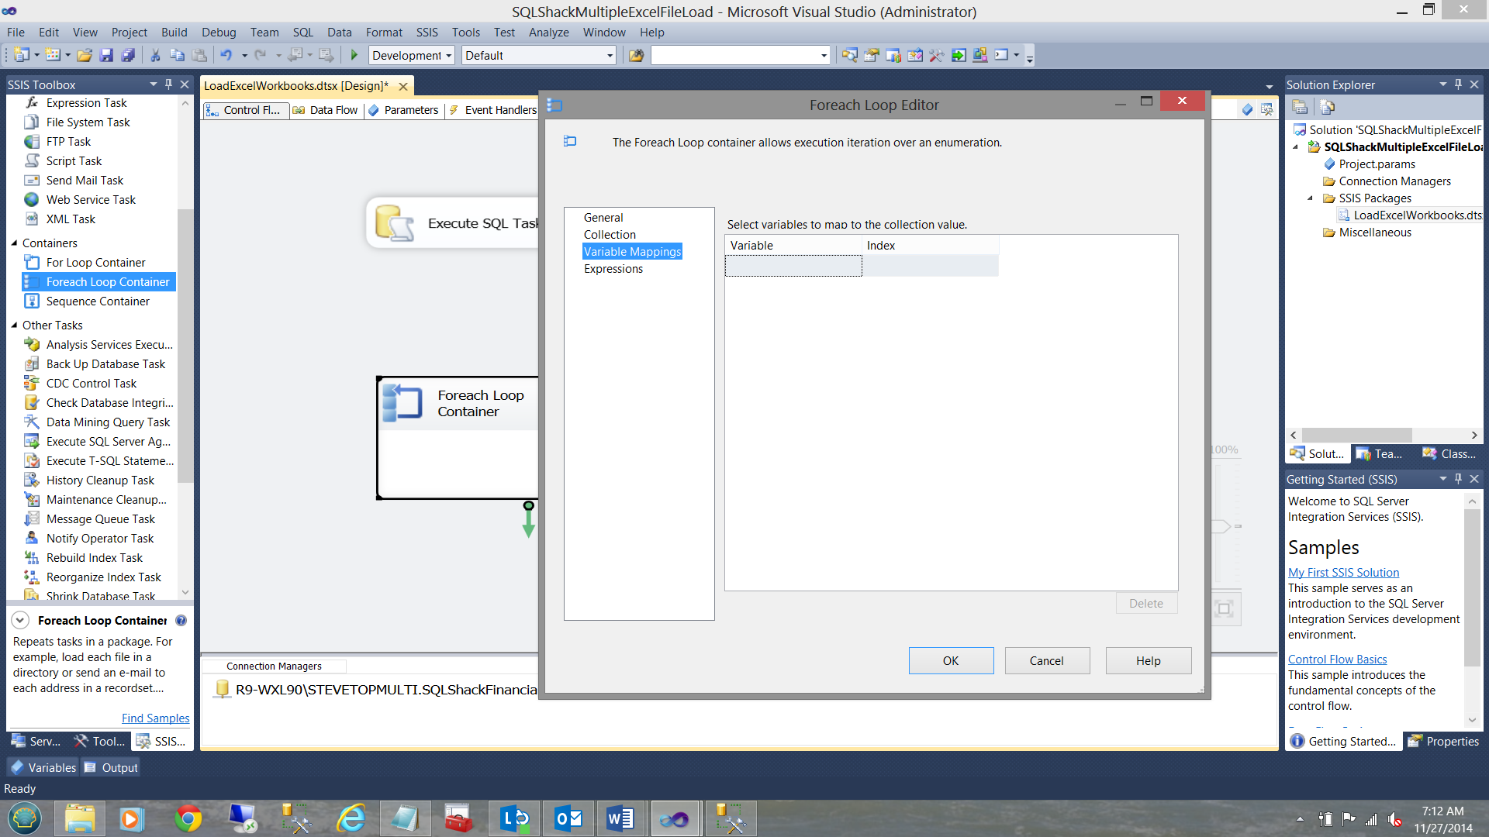The width and height of the screenshot is (1489, 837).
Task: Switch to the Data Flow tab
Action: 326,110
